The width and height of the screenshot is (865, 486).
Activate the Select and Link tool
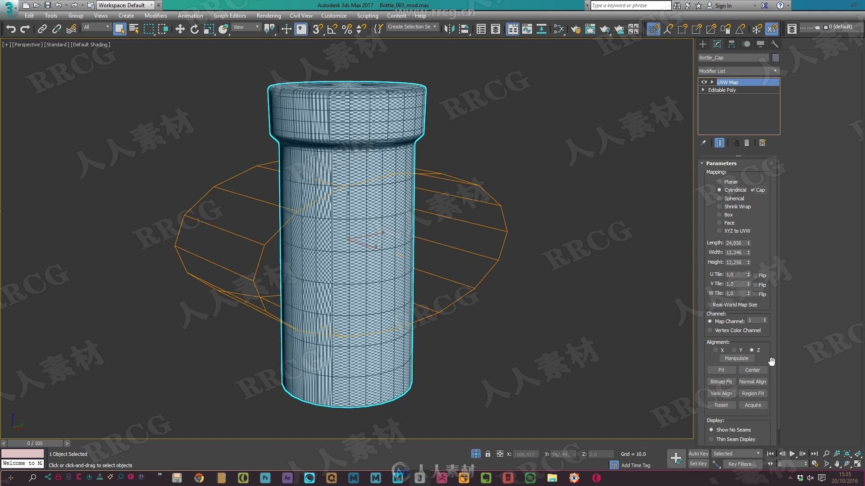(x=42, y=29)
